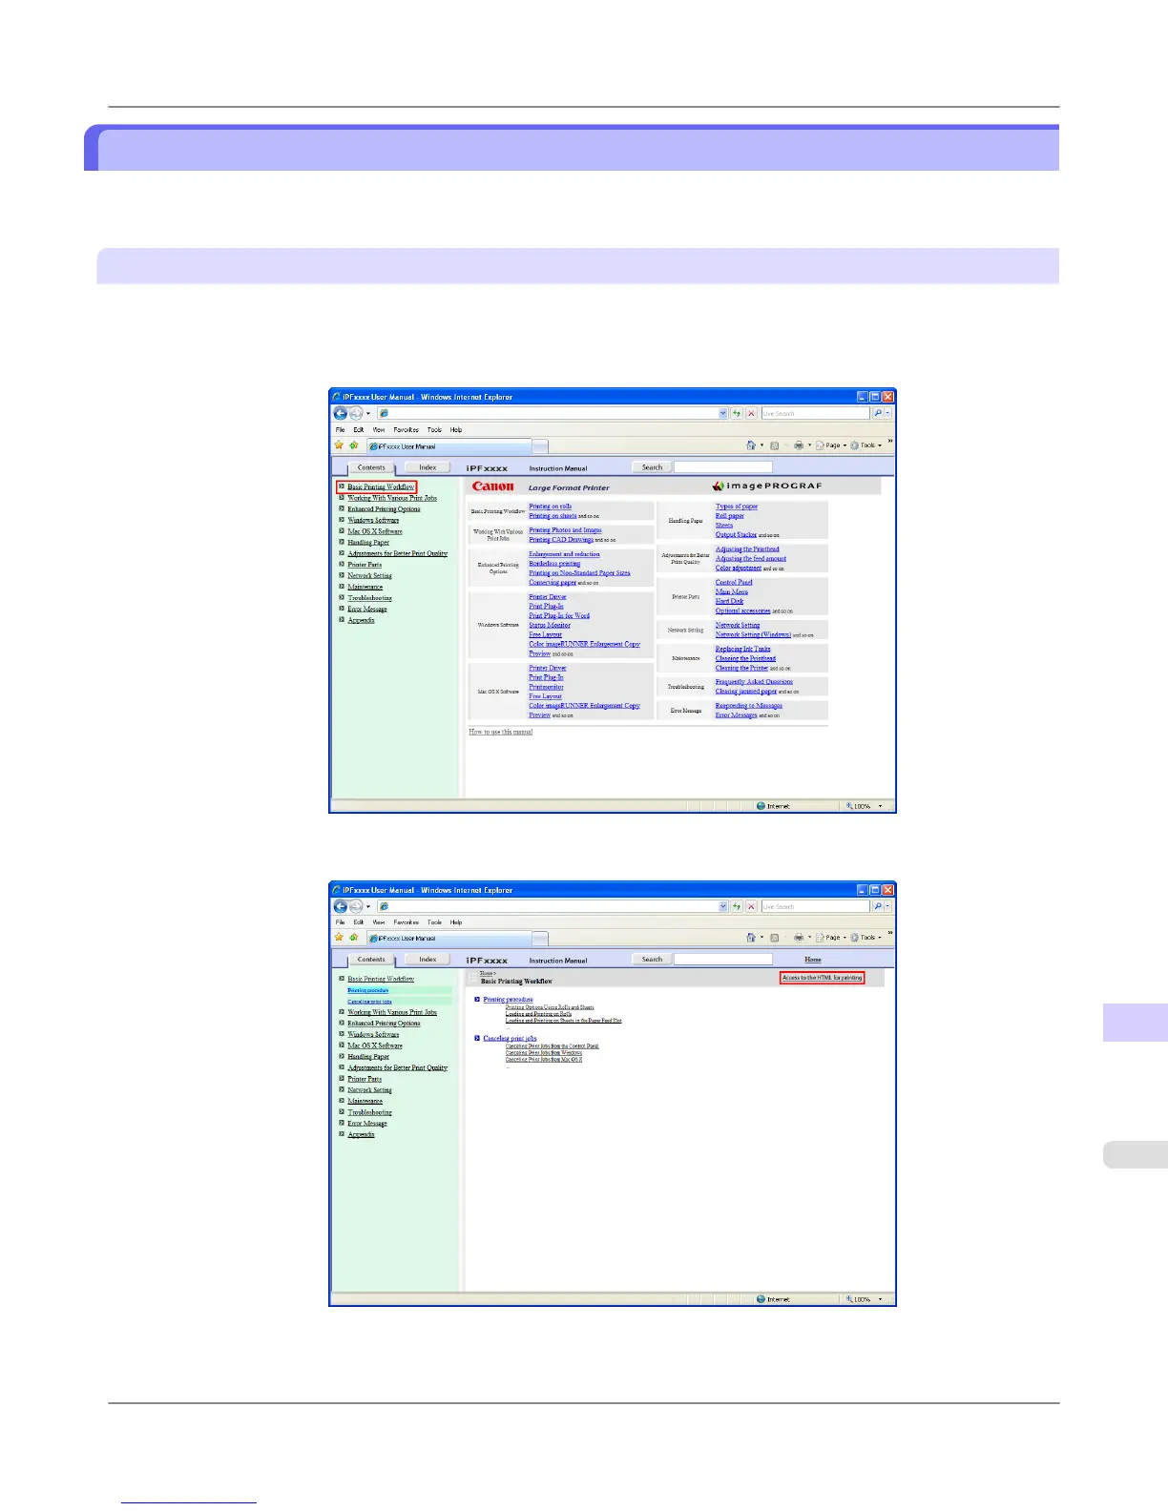Image resolution: width=1168 pixels, height=1511 pixels.
Task: Click Add to Favorites icon in Basic Printing Workflow page window
Action: [x=354, y=938]
